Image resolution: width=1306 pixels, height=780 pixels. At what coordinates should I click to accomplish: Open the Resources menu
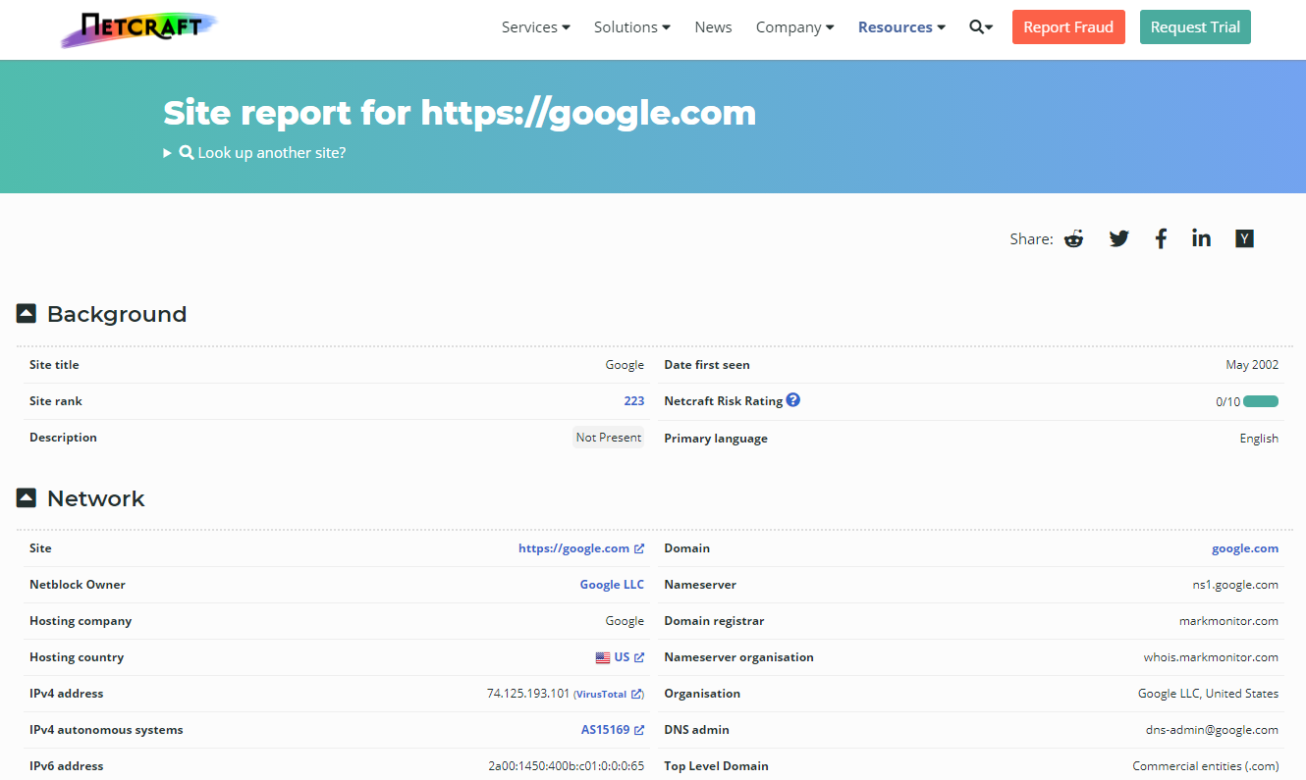coord(900,26)
